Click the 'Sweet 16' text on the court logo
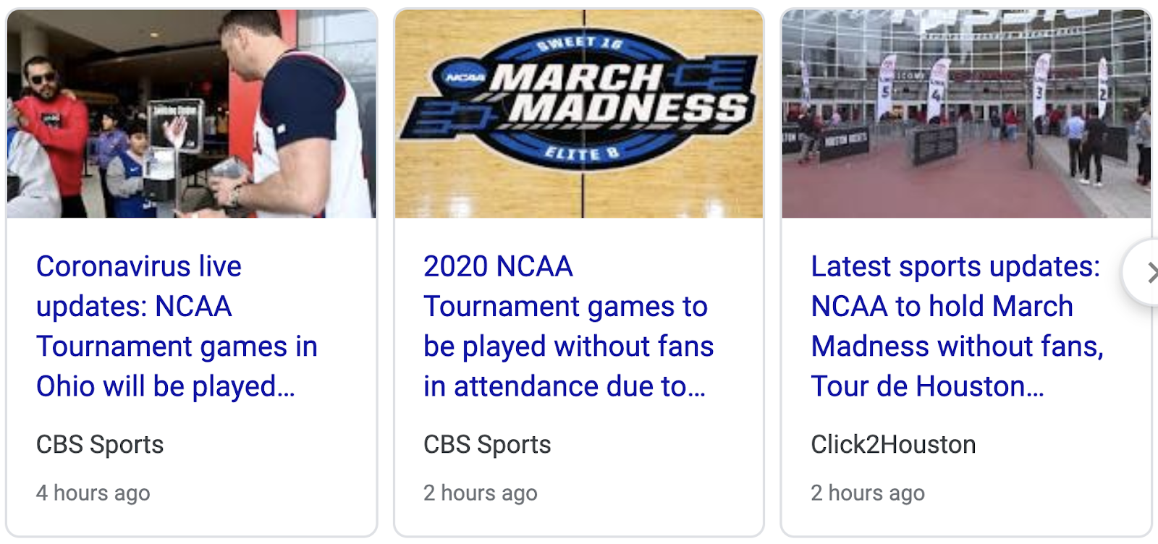This screenshot has height=544, width=1158. (x=579, y=43)
